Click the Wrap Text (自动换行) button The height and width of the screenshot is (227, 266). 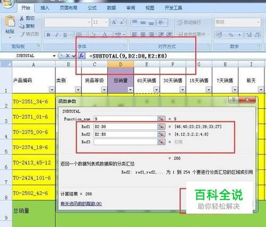tap(189, 22)
